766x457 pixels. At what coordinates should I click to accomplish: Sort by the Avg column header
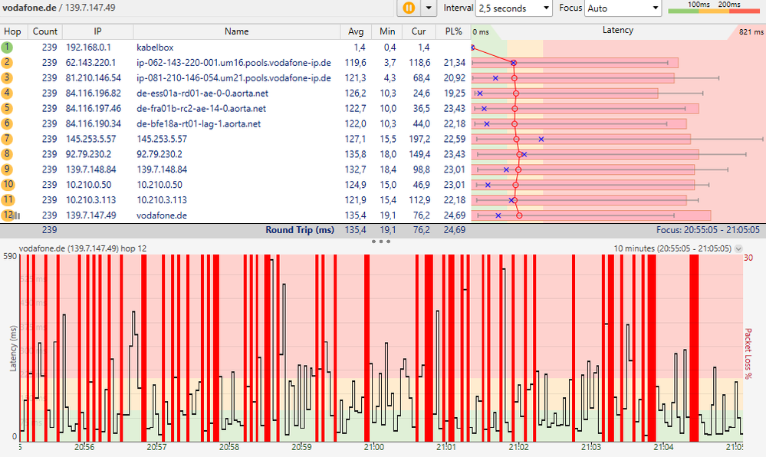pyautogui.click(x=356, y=31)
